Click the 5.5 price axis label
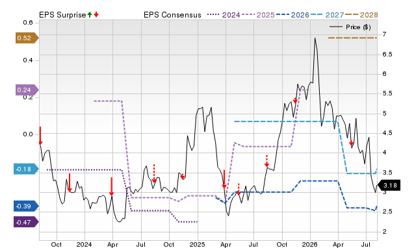416x248 pixels. tap(387, 93)
